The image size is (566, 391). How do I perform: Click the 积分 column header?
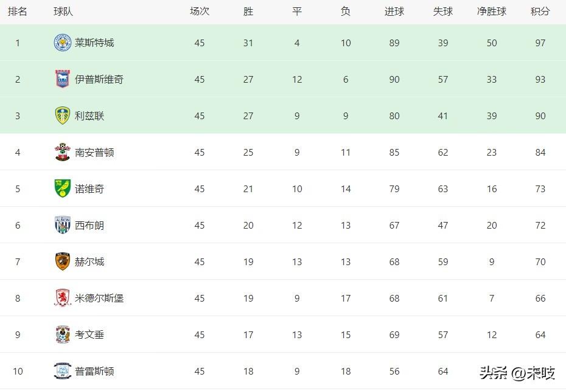(x=540, y=12)
